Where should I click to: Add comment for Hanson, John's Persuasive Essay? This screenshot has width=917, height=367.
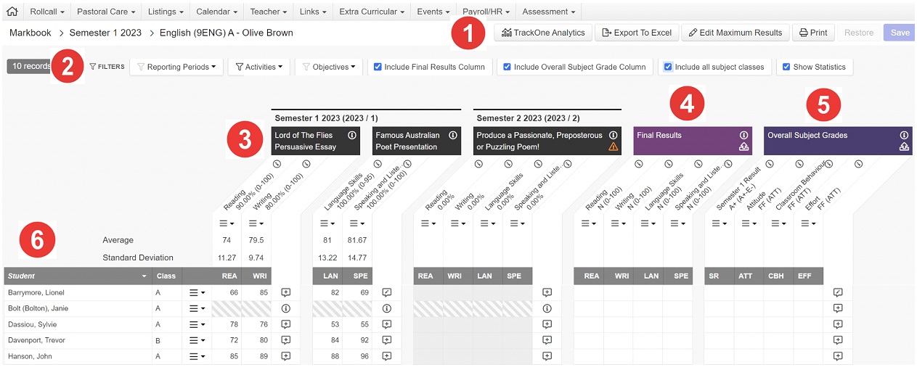coord(286,356)
